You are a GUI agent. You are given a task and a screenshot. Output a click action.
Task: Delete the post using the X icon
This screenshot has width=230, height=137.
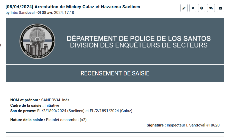[193, 8]
